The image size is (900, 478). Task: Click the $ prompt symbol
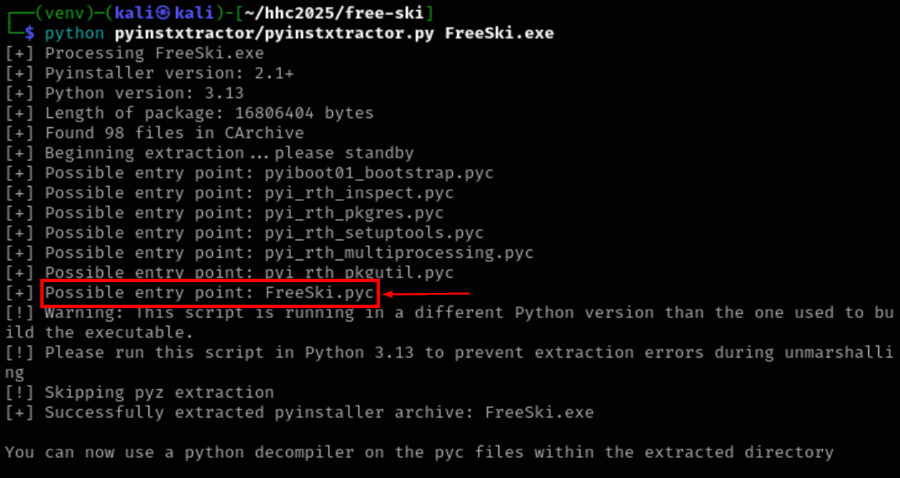coord(30,33)
